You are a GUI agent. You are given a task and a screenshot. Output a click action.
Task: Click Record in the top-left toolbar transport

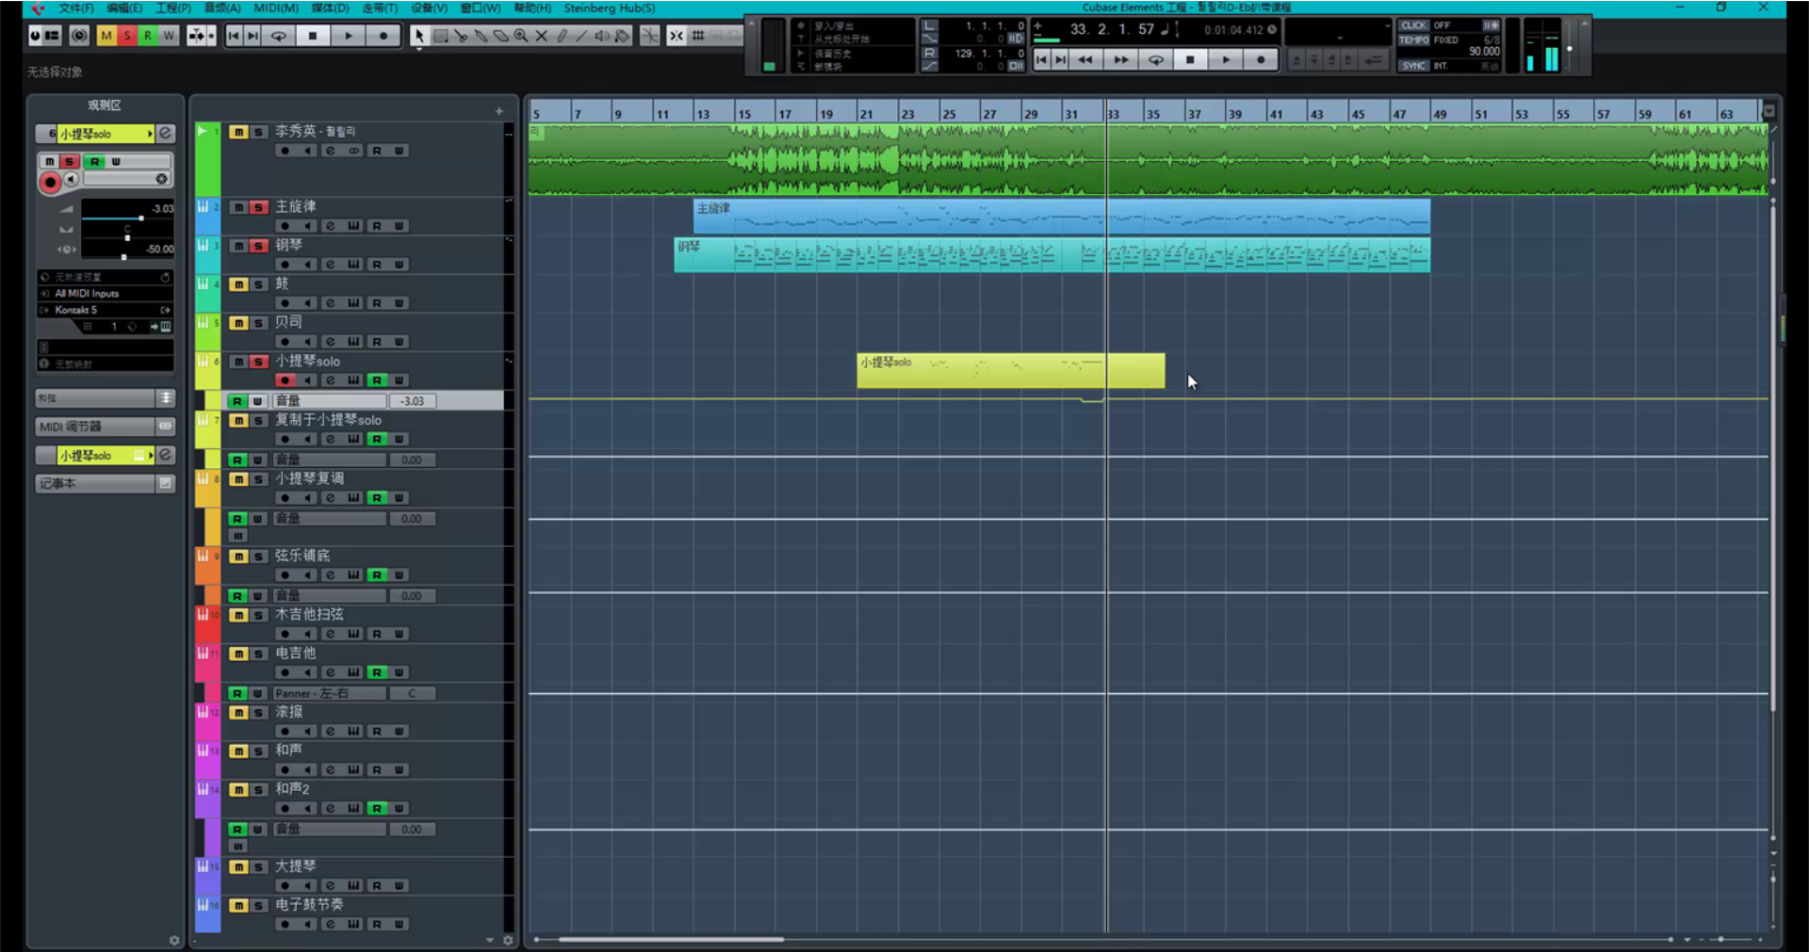(383, 36)
